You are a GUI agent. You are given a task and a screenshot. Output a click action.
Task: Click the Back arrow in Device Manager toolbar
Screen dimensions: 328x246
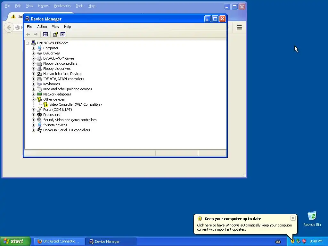point(28,34)
